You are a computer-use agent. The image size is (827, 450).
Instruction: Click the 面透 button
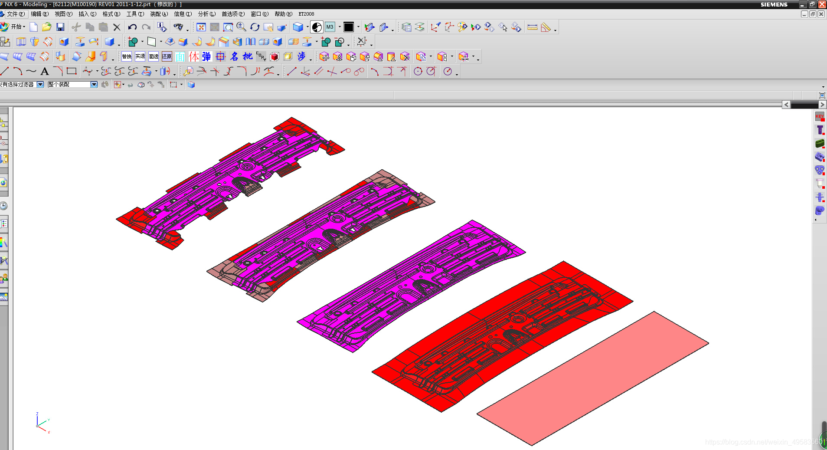point(154,56)
